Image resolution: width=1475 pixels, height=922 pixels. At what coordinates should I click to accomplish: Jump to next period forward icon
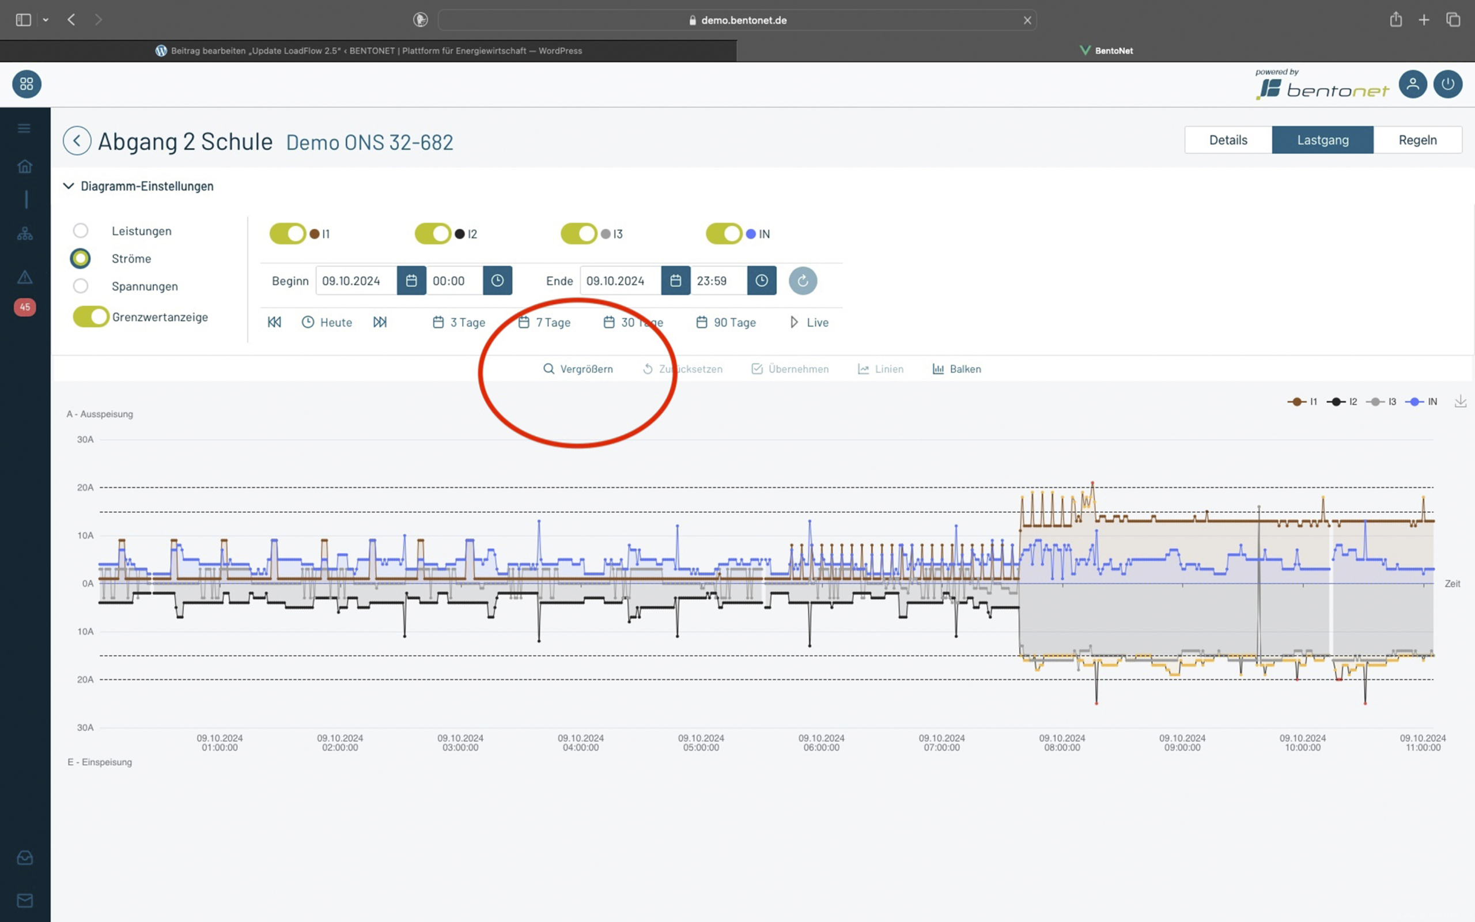click(380, 322)
